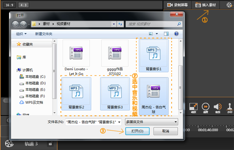234x150 pixels.
Task: Click the zoom/scale (缩放) tool icon
Action: point(193,106)
